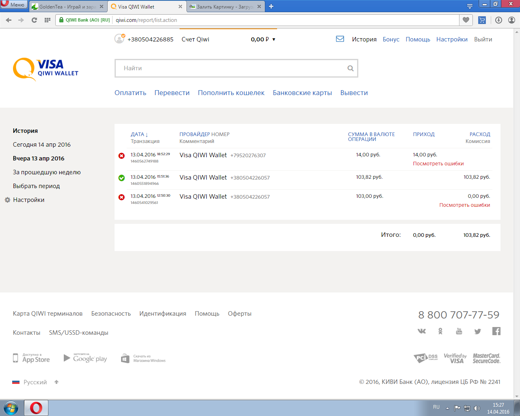The image size is (520, 416).
Task: Switch to GoldenTea browser tab
Action: (x=68, y=6)
